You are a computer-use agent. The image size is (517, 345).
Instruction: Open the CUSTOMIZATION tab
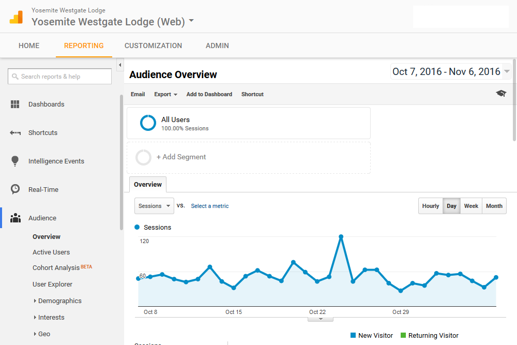[153, 46]
